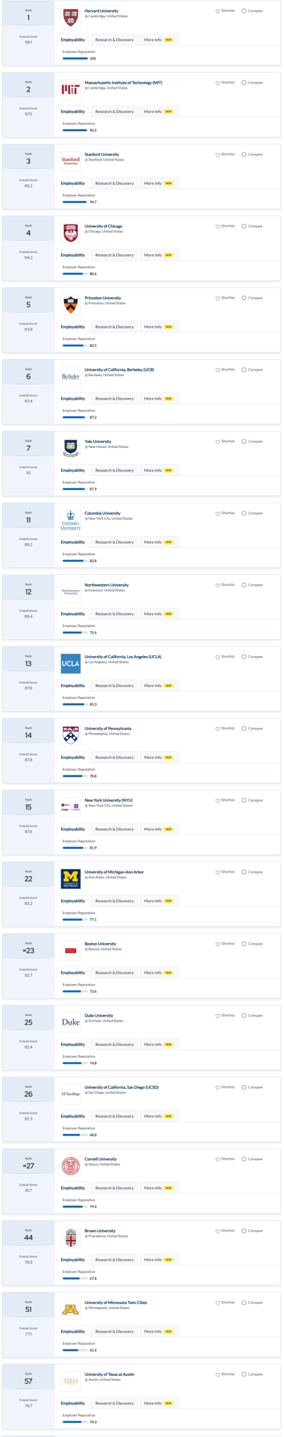Switch to Research & Discovery for Stanford
Screen dimensions: 284x1437
[x=114, y=184]
